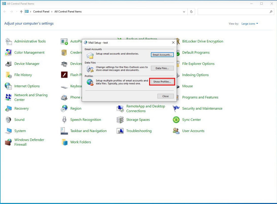Open the Keyboard icon
277x204 pixels.
click(64, 87)
